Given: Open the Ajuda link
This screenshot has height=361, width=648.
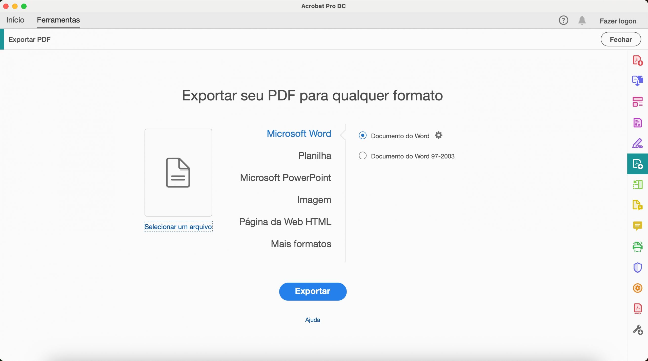Looking at the screenshot, I should click(x=313, y=320).
